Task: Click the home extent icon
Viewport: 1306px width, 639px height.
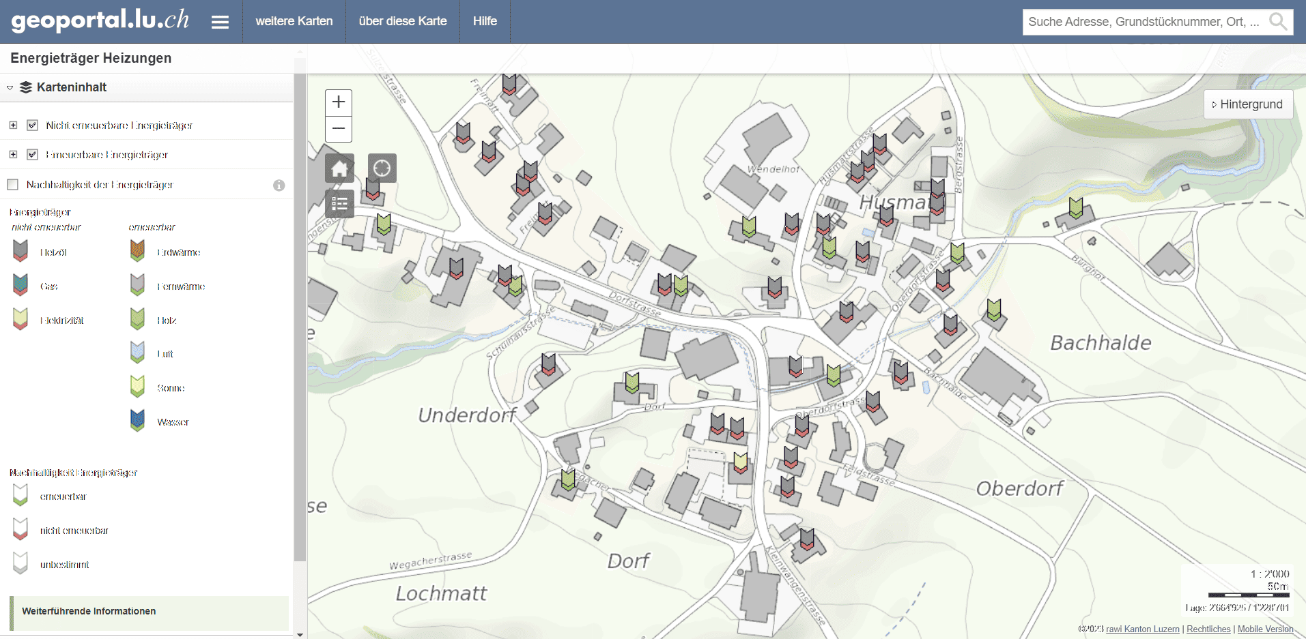Action: 339,168
